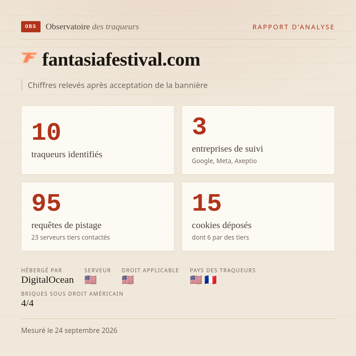Image resolution: width=356 pixels, height=356 pixels.
Task: Click the Rapport d'analyse label
Action: click(x=294, y=27)
